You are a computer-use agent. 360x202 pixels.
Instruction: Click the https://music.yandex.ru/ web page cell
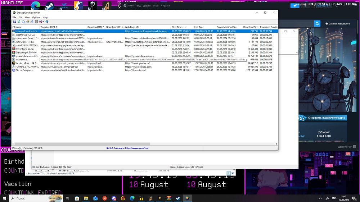137,63
